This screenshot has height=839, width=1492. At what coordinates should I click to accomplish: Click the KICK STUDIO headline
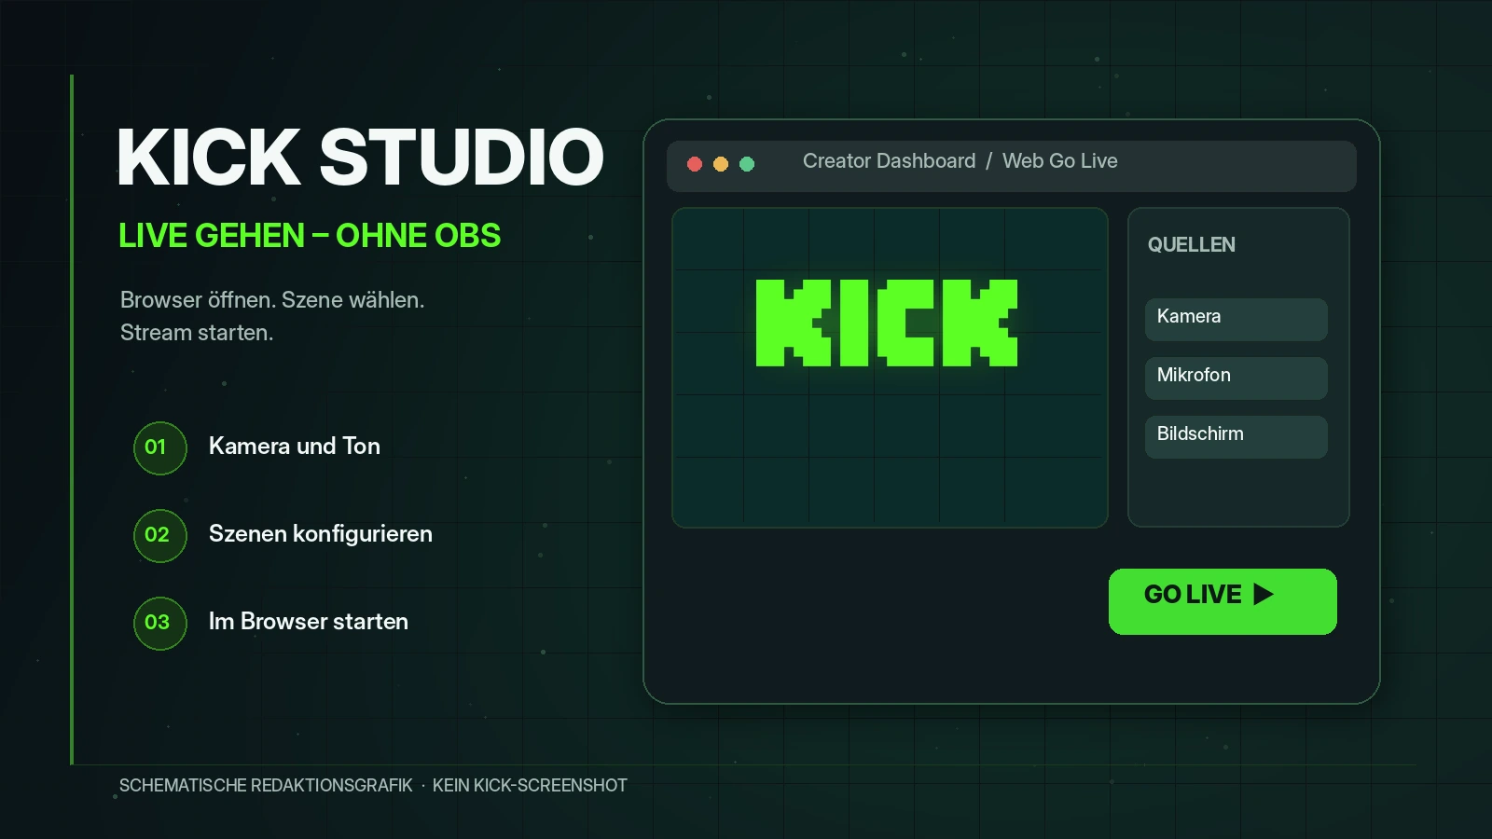(x=361, y=157)
